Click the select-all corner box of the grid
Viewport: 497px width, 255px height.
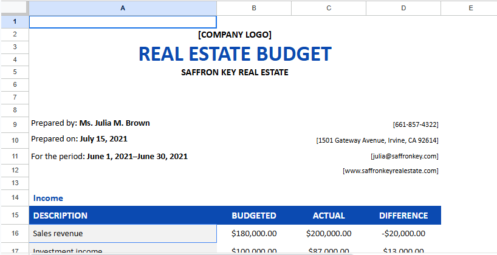point(14,8)
